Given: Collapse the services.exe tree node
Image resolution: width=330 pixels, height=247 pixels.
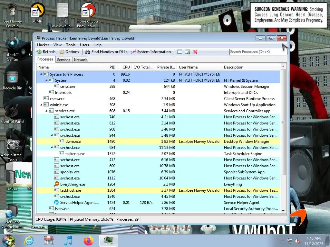Looking at the screenshot, I should pyautogui.click(x=46, y=111).
